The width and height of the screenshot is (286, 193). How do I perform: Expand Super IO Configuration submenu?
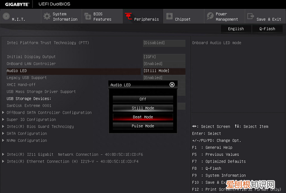click(x=31, y=119)
